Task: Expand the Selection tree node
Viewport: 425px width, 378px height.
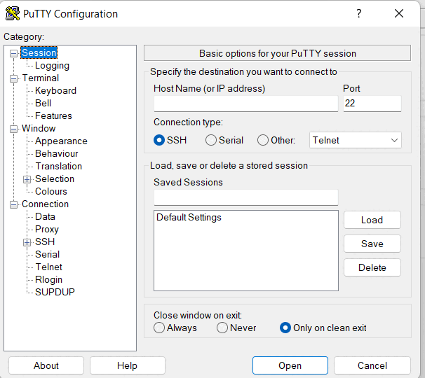Action: point(27,179)
